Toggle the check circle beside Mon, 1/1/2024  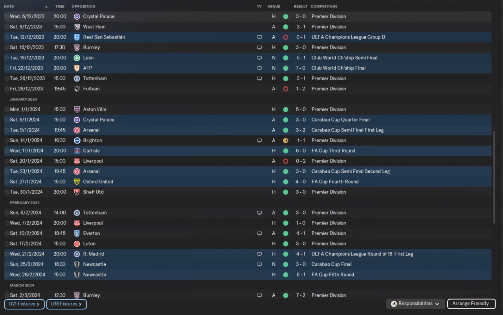(7, 109)
